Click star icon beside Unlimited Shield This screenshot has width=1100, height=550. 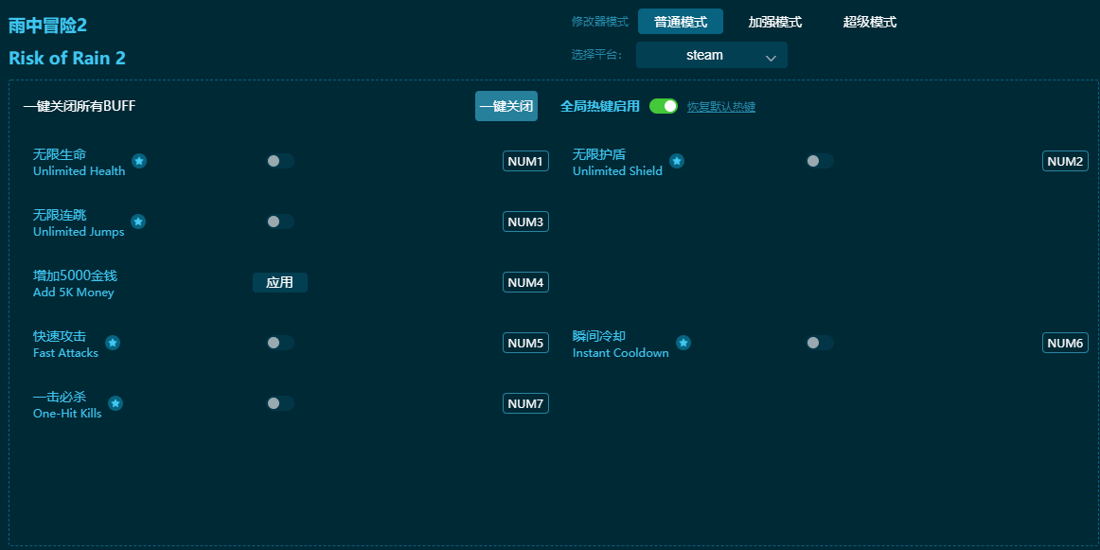677,161
